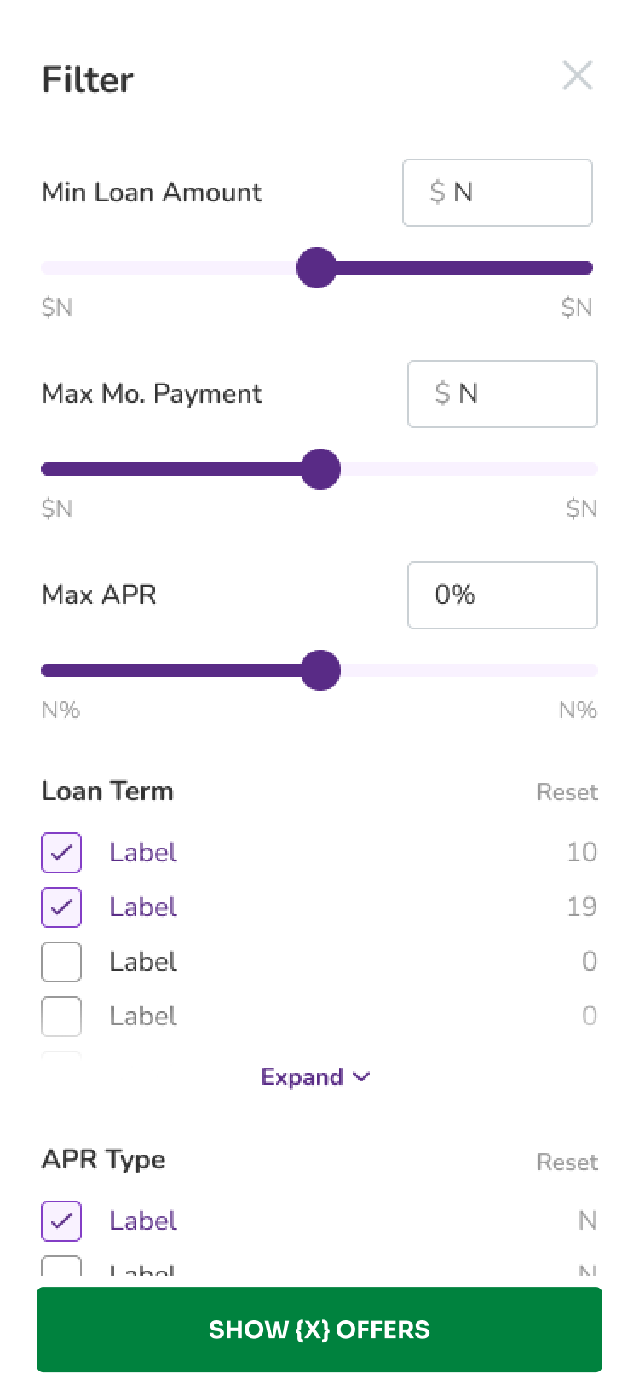This screenshot has width=639, height=1385.
Task: Uncheck the second Loan Term checkbox
Action: pyautogui.click(x=61, y=907)
